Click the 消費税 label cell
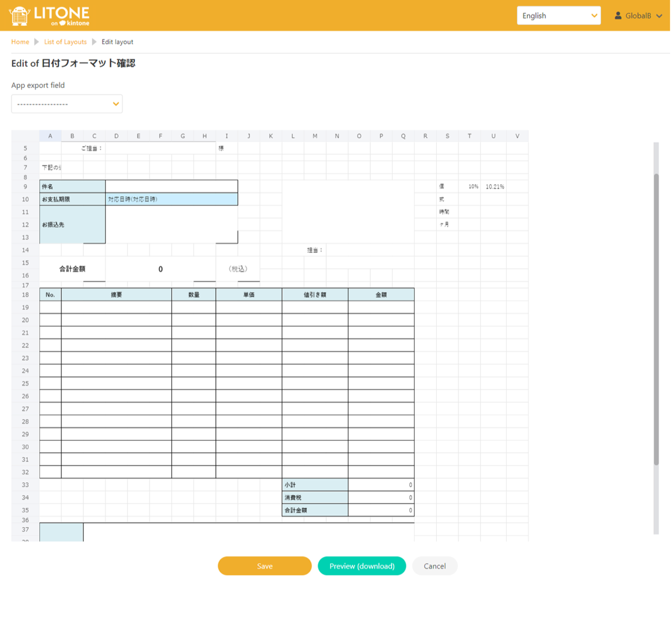The width and height of the screenshot is (671, 625). (315, 497)
